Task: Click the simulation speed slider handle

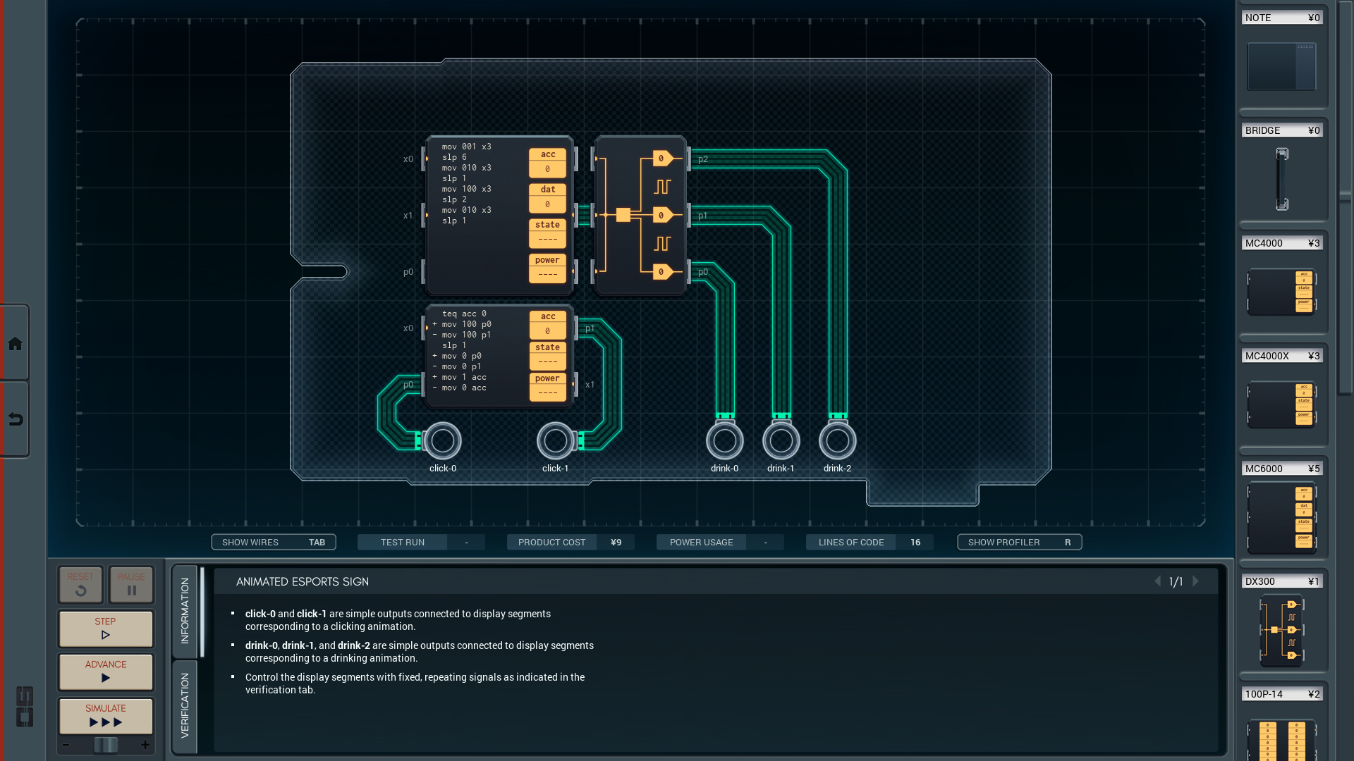Action: [106, 745]
